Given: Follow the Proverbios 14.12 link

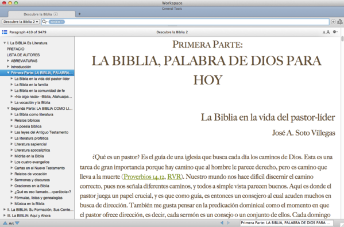Looking at the screenshot, I should click(x=144, y=177).
